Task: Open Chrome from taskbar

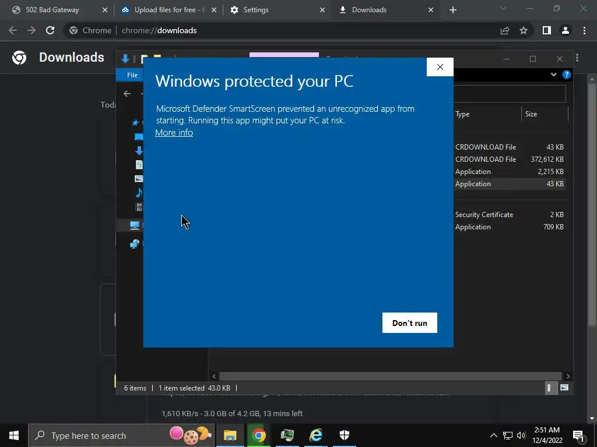Action: 258,435
